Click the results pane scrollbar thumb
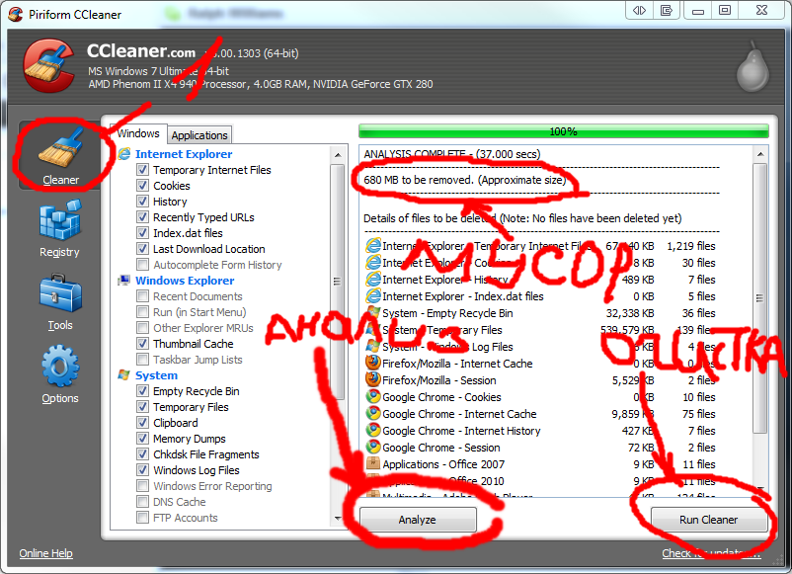Viewport: 792px width, 574px height. click(x=759, y=298)
